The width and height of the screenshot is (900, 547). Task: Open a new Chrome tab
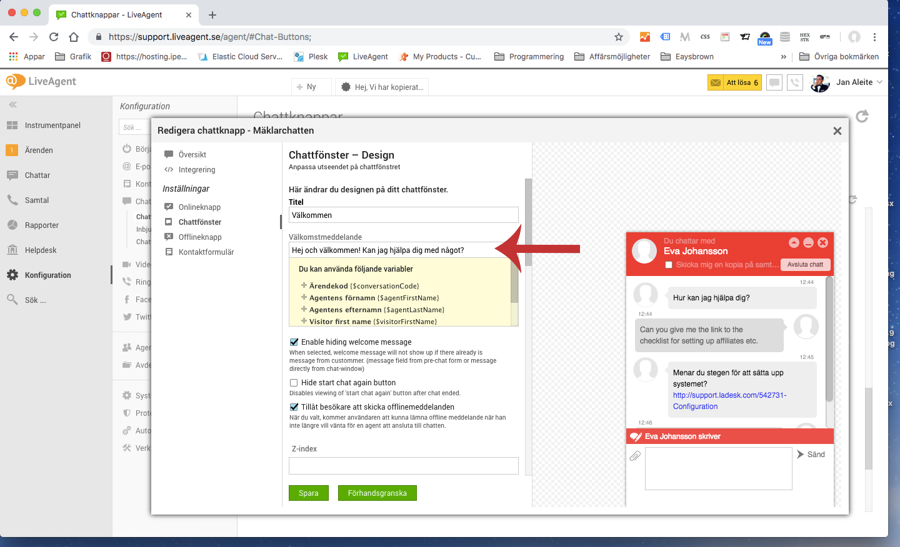(x=212, y=15)
